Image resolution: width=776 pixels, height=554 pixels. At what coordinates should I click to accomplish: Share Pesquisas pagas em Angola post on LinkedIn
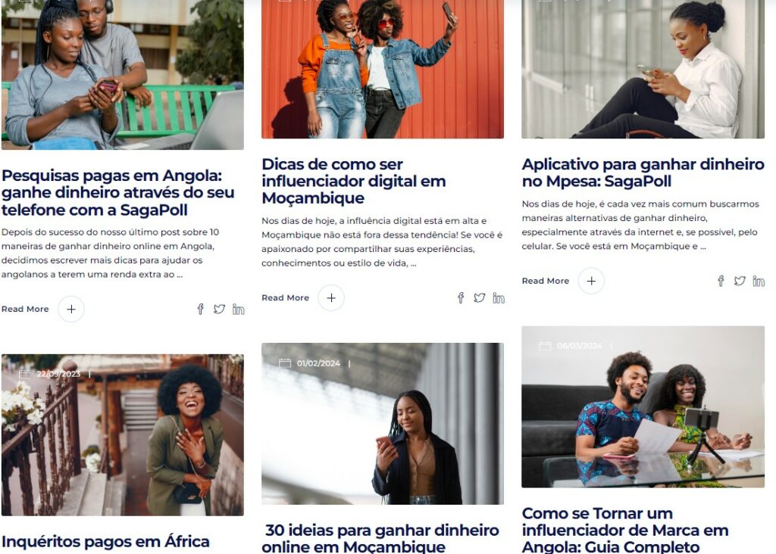(x=239, y=310)
